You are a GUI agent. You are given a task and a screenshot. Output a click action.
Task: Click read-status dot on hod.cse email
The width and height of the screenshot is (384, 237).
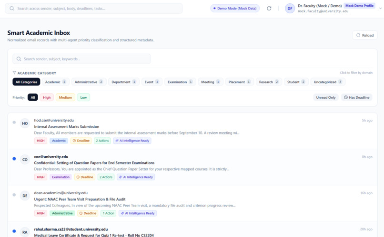coord(14,122)
